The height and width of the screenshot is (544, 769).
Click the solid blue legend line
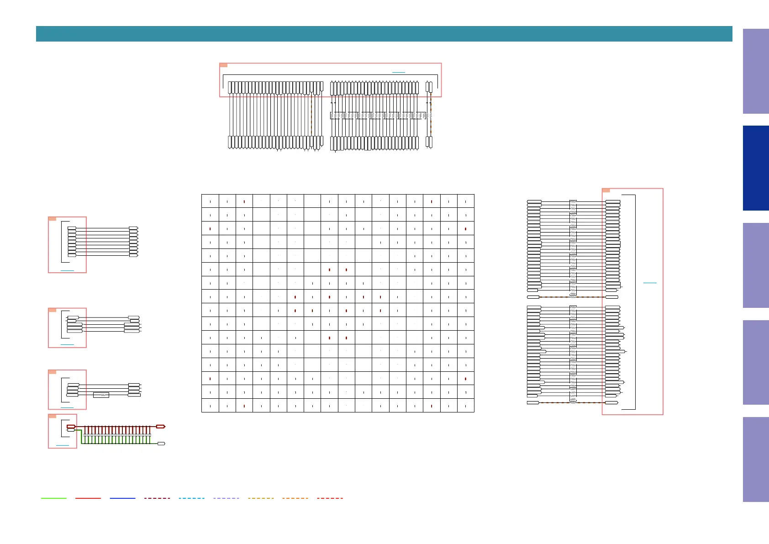click(x=123, y=498)
